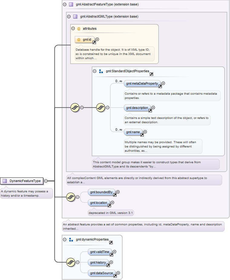Click the 'Database handle for the object' annotation
This screenshot has height=280, width=230.
[x=115, y=54]
